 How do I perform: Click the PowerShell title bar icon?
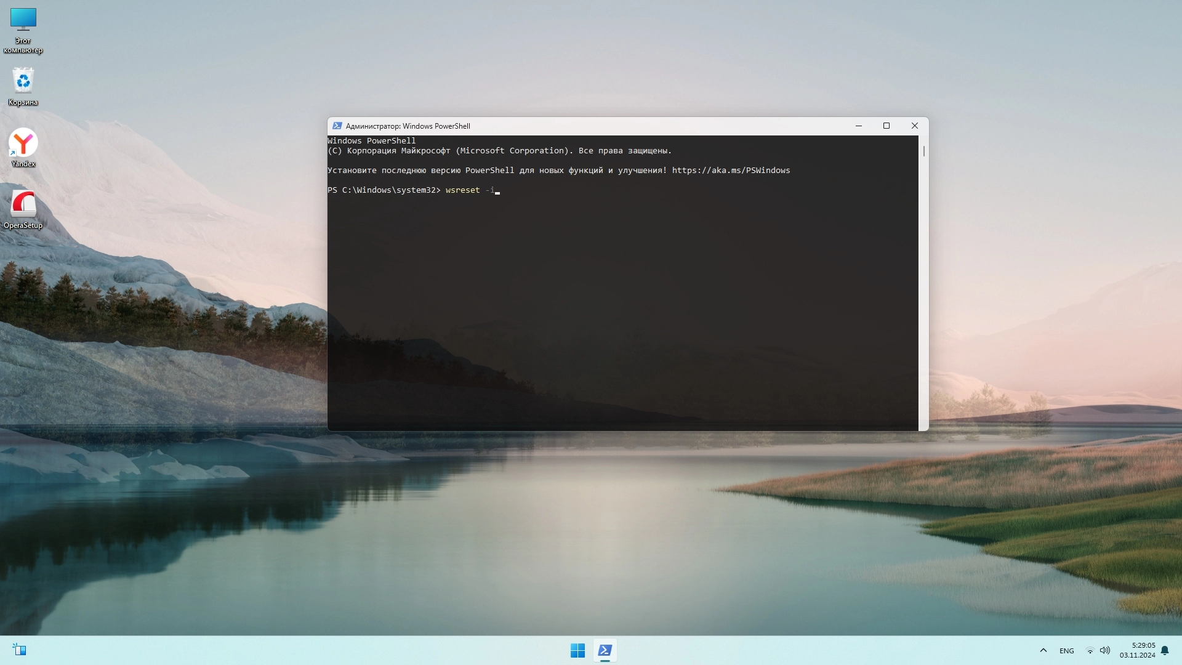(337, 126)
